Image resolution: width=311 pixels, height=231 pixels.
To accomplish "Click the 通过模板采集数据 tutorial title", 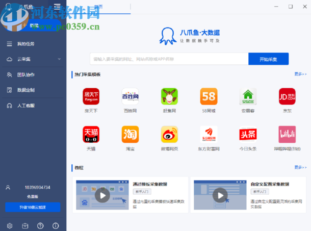I will [150, 184].
